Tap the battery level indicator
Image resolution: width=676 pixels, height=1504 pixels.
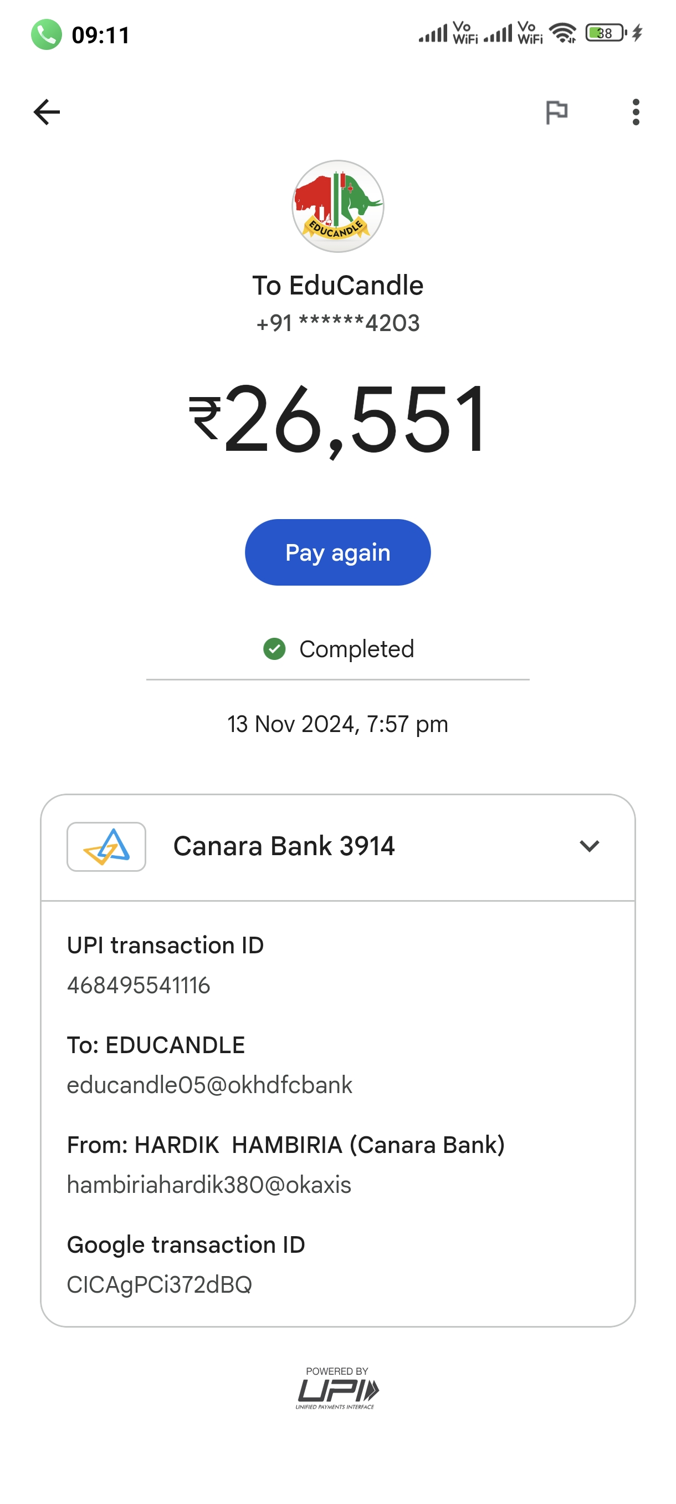[x=606, y=33]
